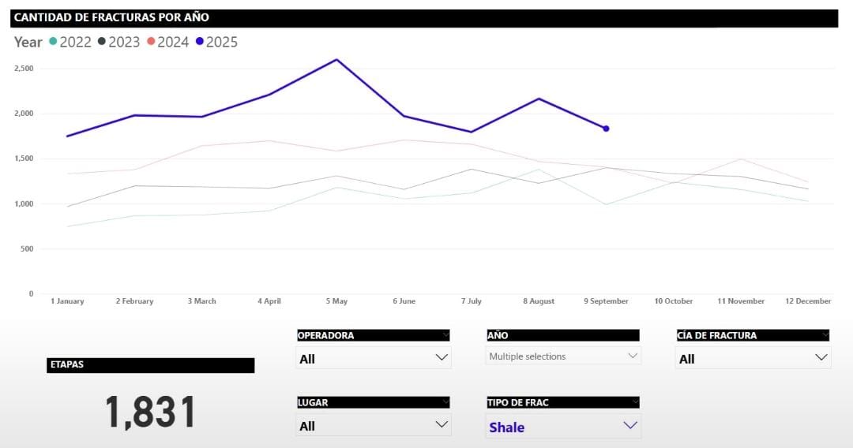This screenshot has width=853, height=448.
Task: Click the small chevron in TIPO DE FRAC header
Action: coord(636,401)
